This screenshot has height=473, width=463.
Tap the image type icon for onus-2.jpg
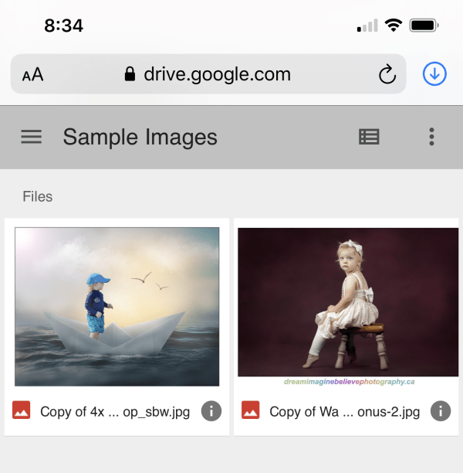251,411
